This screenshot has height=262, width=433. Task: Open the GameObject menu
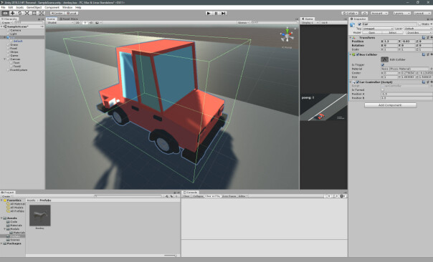pos(34,7)
